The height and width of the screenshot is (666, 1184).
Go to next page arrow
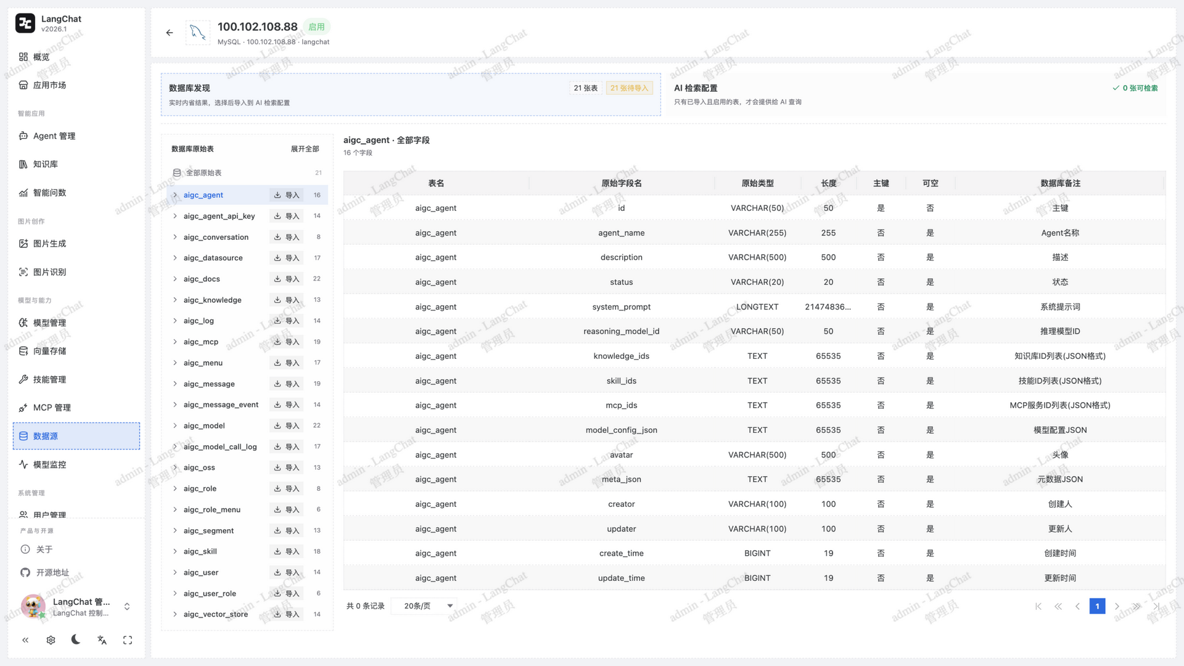pyautogui.click(x=1117, y=606)
